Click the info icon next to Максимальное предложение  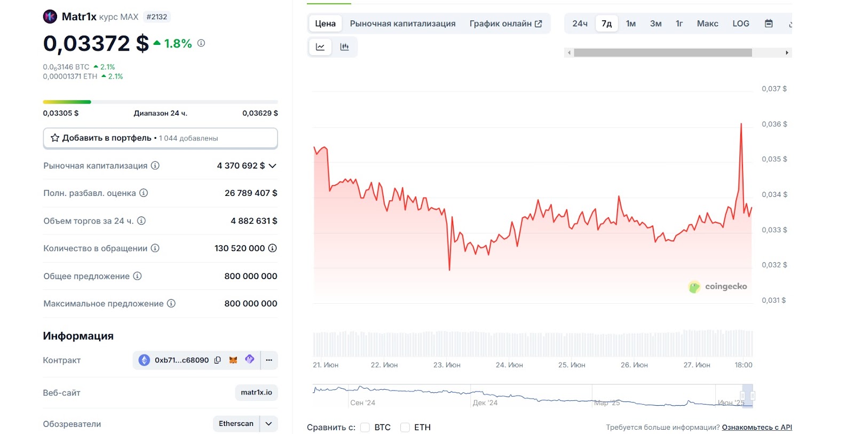pos(171,303)
